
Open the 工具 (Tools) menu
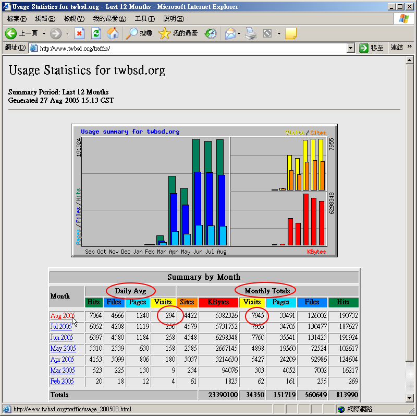(x=144, y=19)
